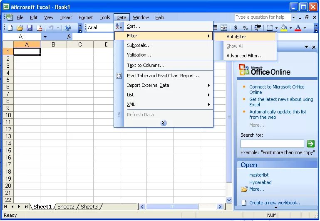
Task: Apply Percent Style icon
Action: pyautogui.click(x=245, y=27)
